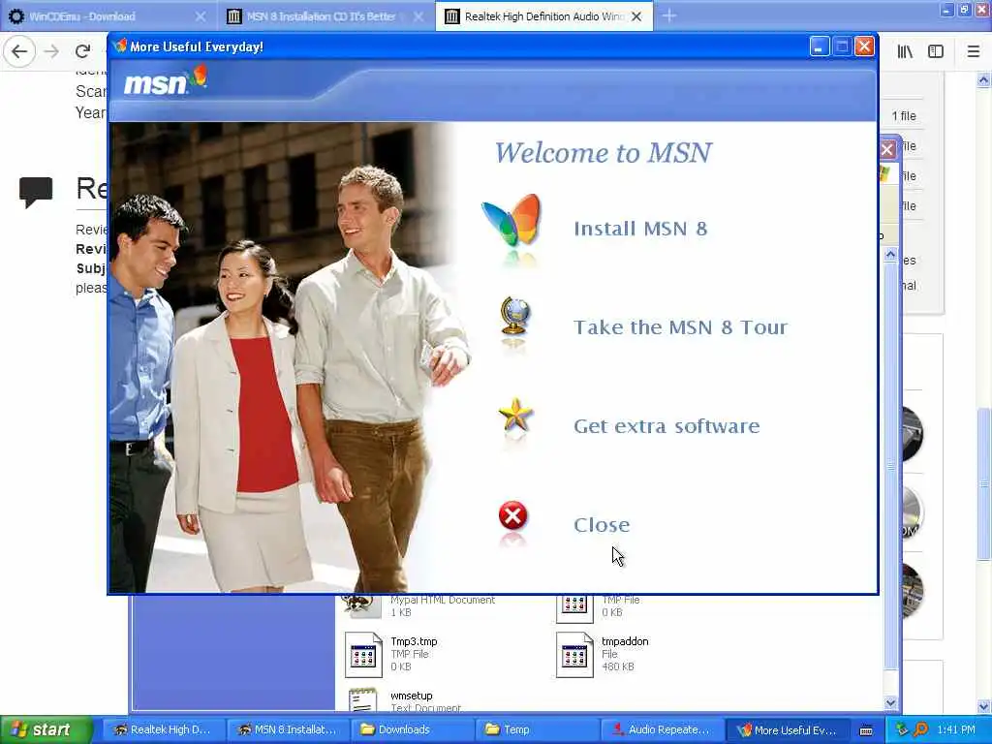Image resolution: width=992 pixels, height=744 pixels.
Task: Select Tmp3.tmp file in Temp window
Action: pos(364,655)
